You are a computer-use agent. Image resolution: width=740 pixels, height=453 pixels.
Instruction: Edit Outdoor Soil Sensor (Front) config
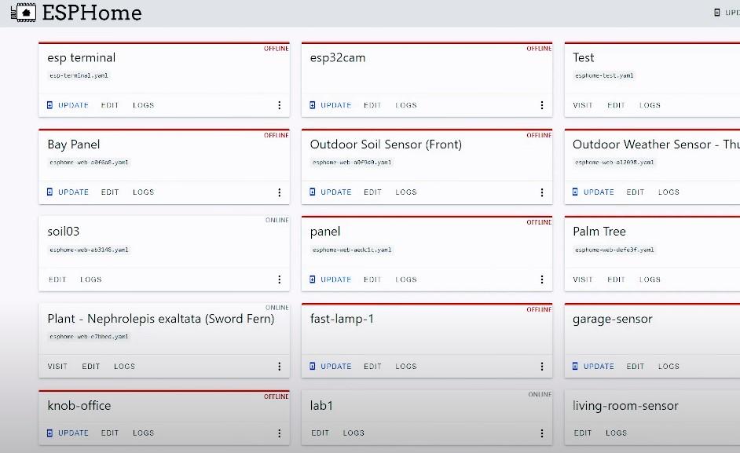click(372, 192)
